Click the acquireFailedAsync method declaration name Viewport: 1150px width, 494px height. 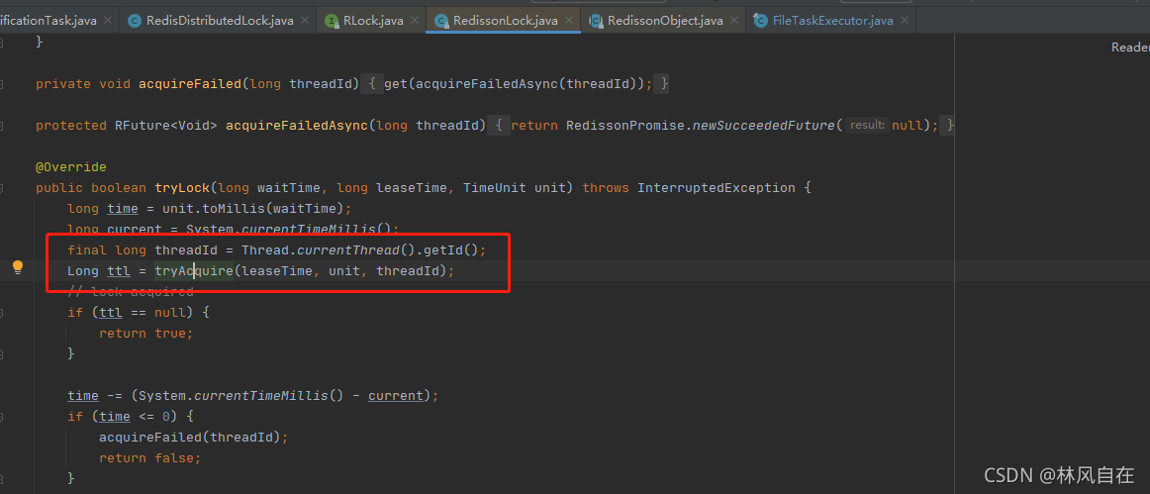click(297, 126)
